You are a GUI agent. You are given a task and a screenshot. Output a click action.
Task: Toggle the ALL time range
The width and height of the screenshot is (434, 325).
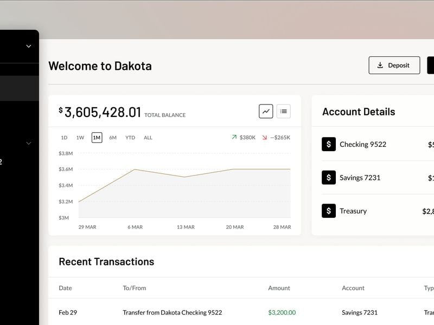coord(148,138)
